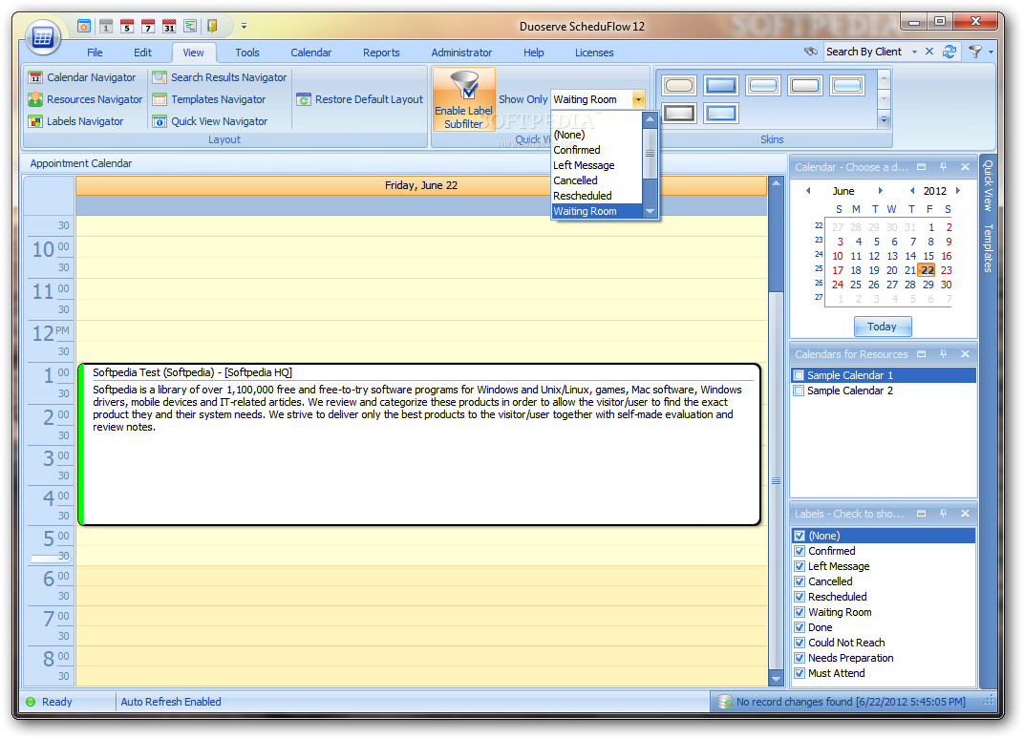Select June 15 in the mini calendar

[x=928, y=256]
